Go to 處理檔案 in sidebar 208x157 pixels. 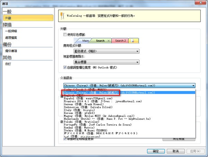[11, 37]
